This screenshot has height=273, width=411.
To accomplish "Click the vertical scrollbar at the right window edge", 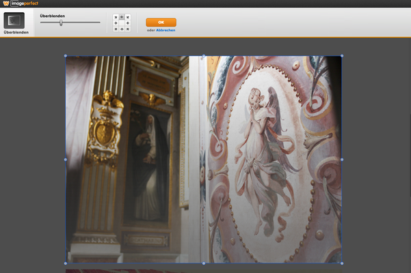I will [410, 155].
